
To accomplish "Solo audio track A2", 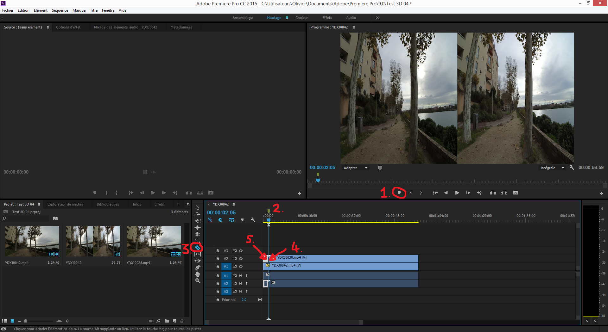I will pyautogui.click(x=246, y=284).
